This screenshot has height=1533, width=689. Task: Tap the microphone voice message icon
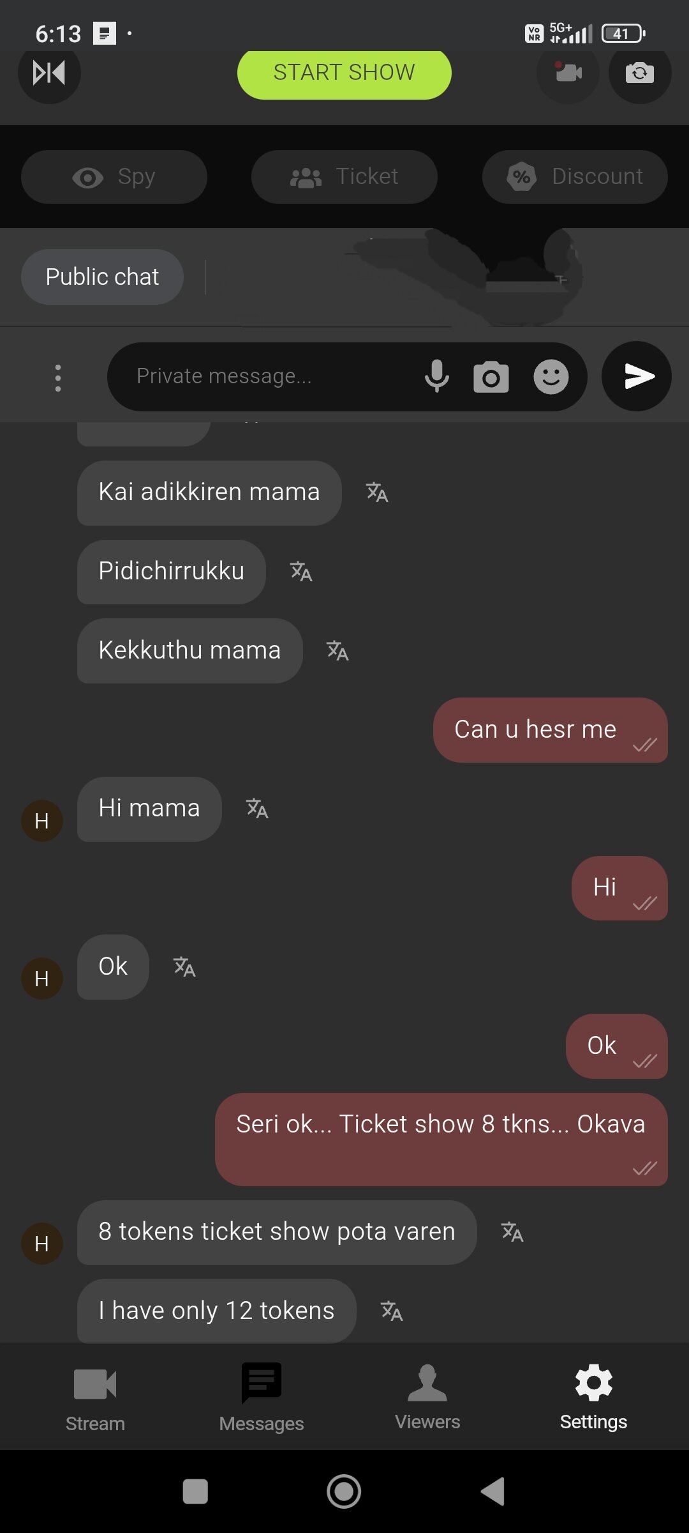(437, 376)
